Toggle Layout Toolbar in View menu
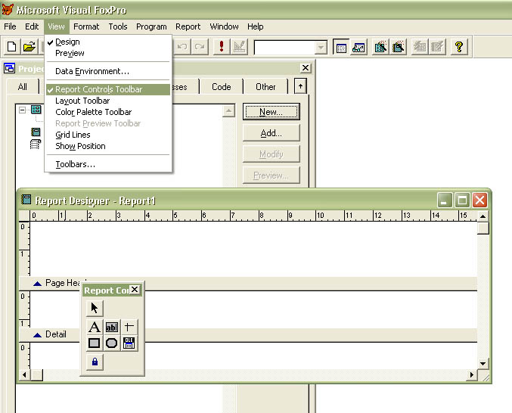 tap(107, 101)
